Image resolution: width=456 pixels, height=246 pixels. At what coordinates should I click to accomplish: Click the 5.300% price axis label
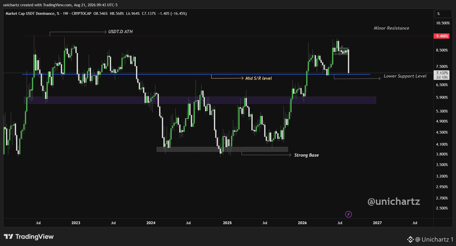tap(442, 111)
